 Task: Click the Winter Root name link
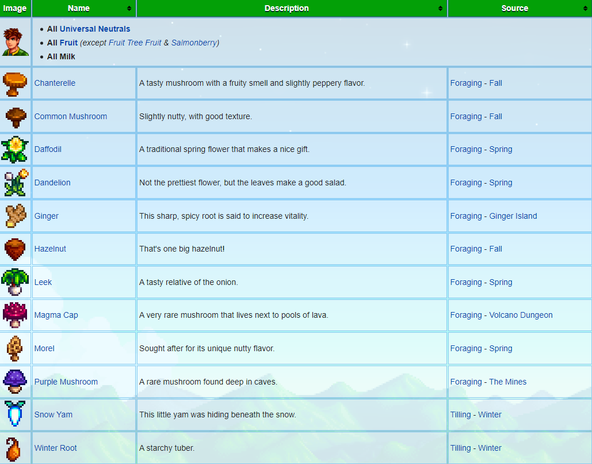(x=56, y=448)
